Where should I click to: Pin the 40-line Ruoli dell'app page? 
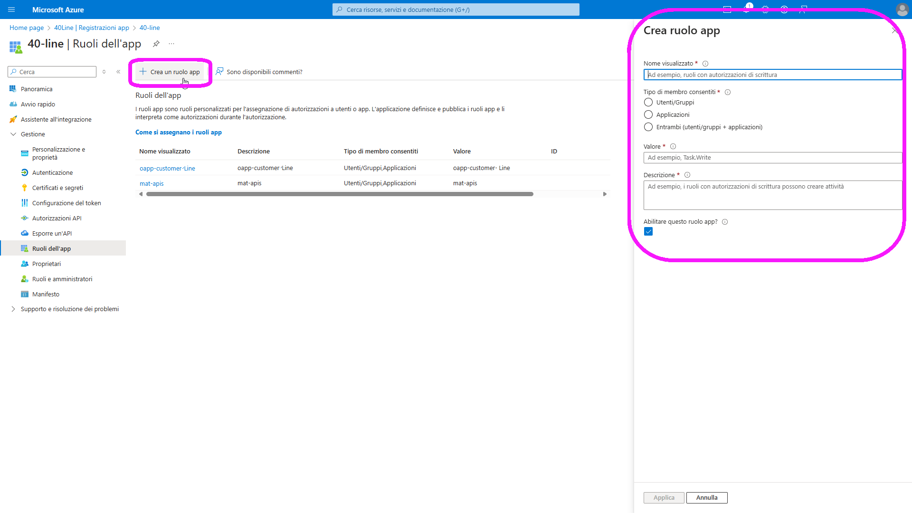[x=156, y=44]
